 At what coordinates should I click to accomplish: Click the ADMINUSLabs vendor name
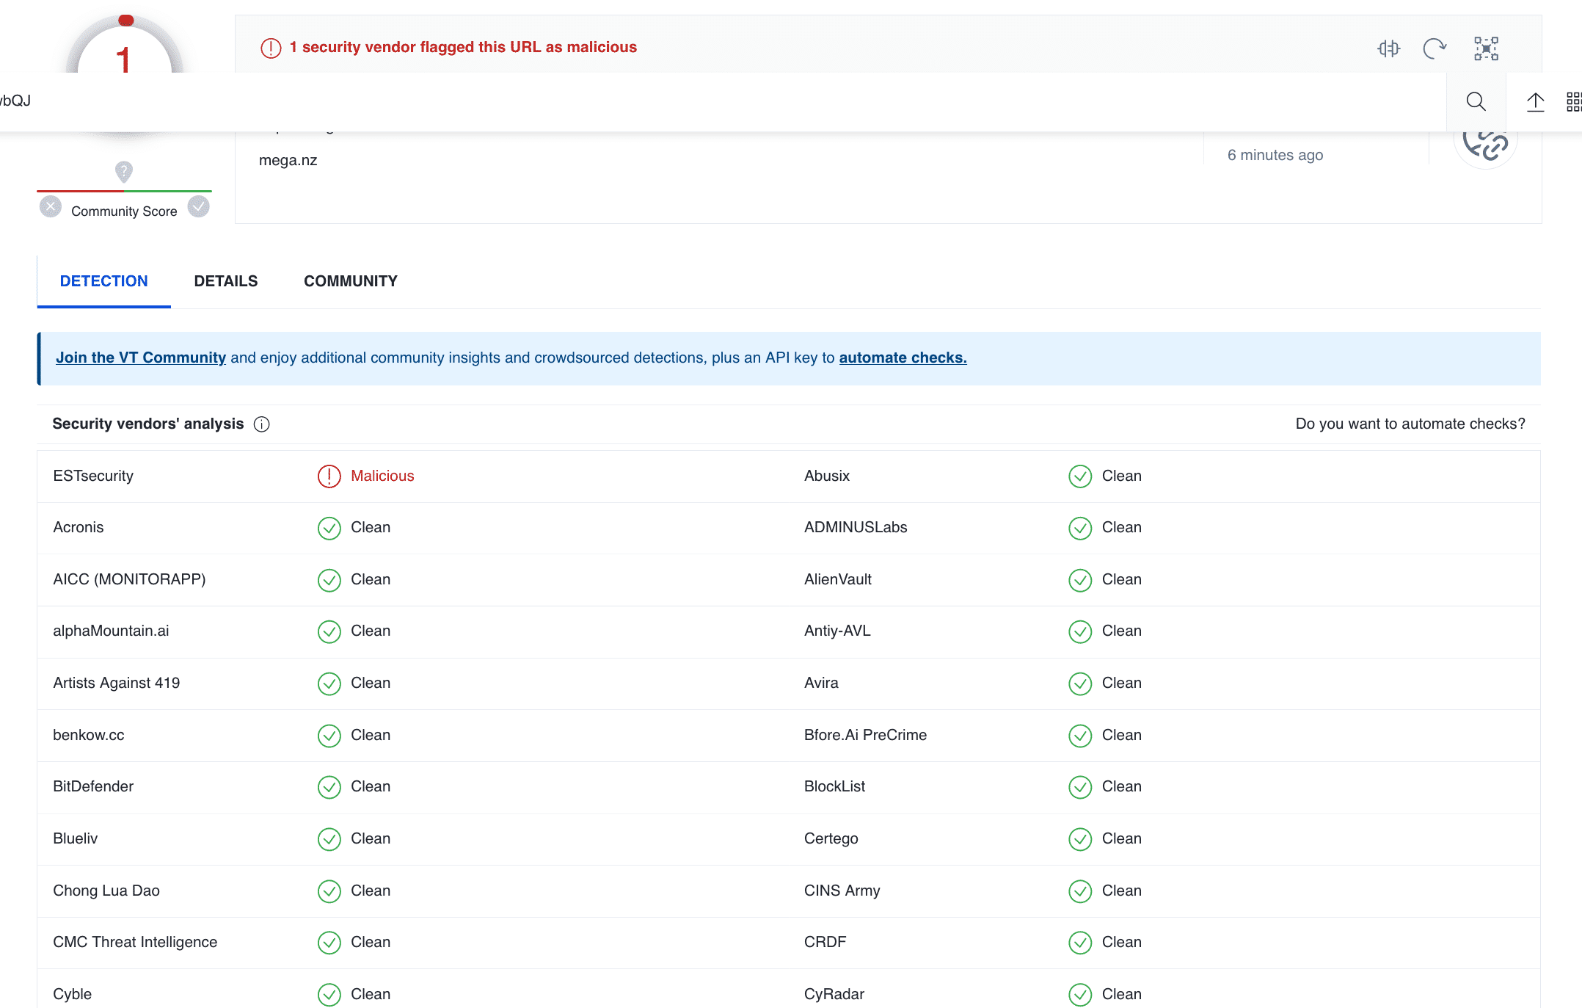856,527
